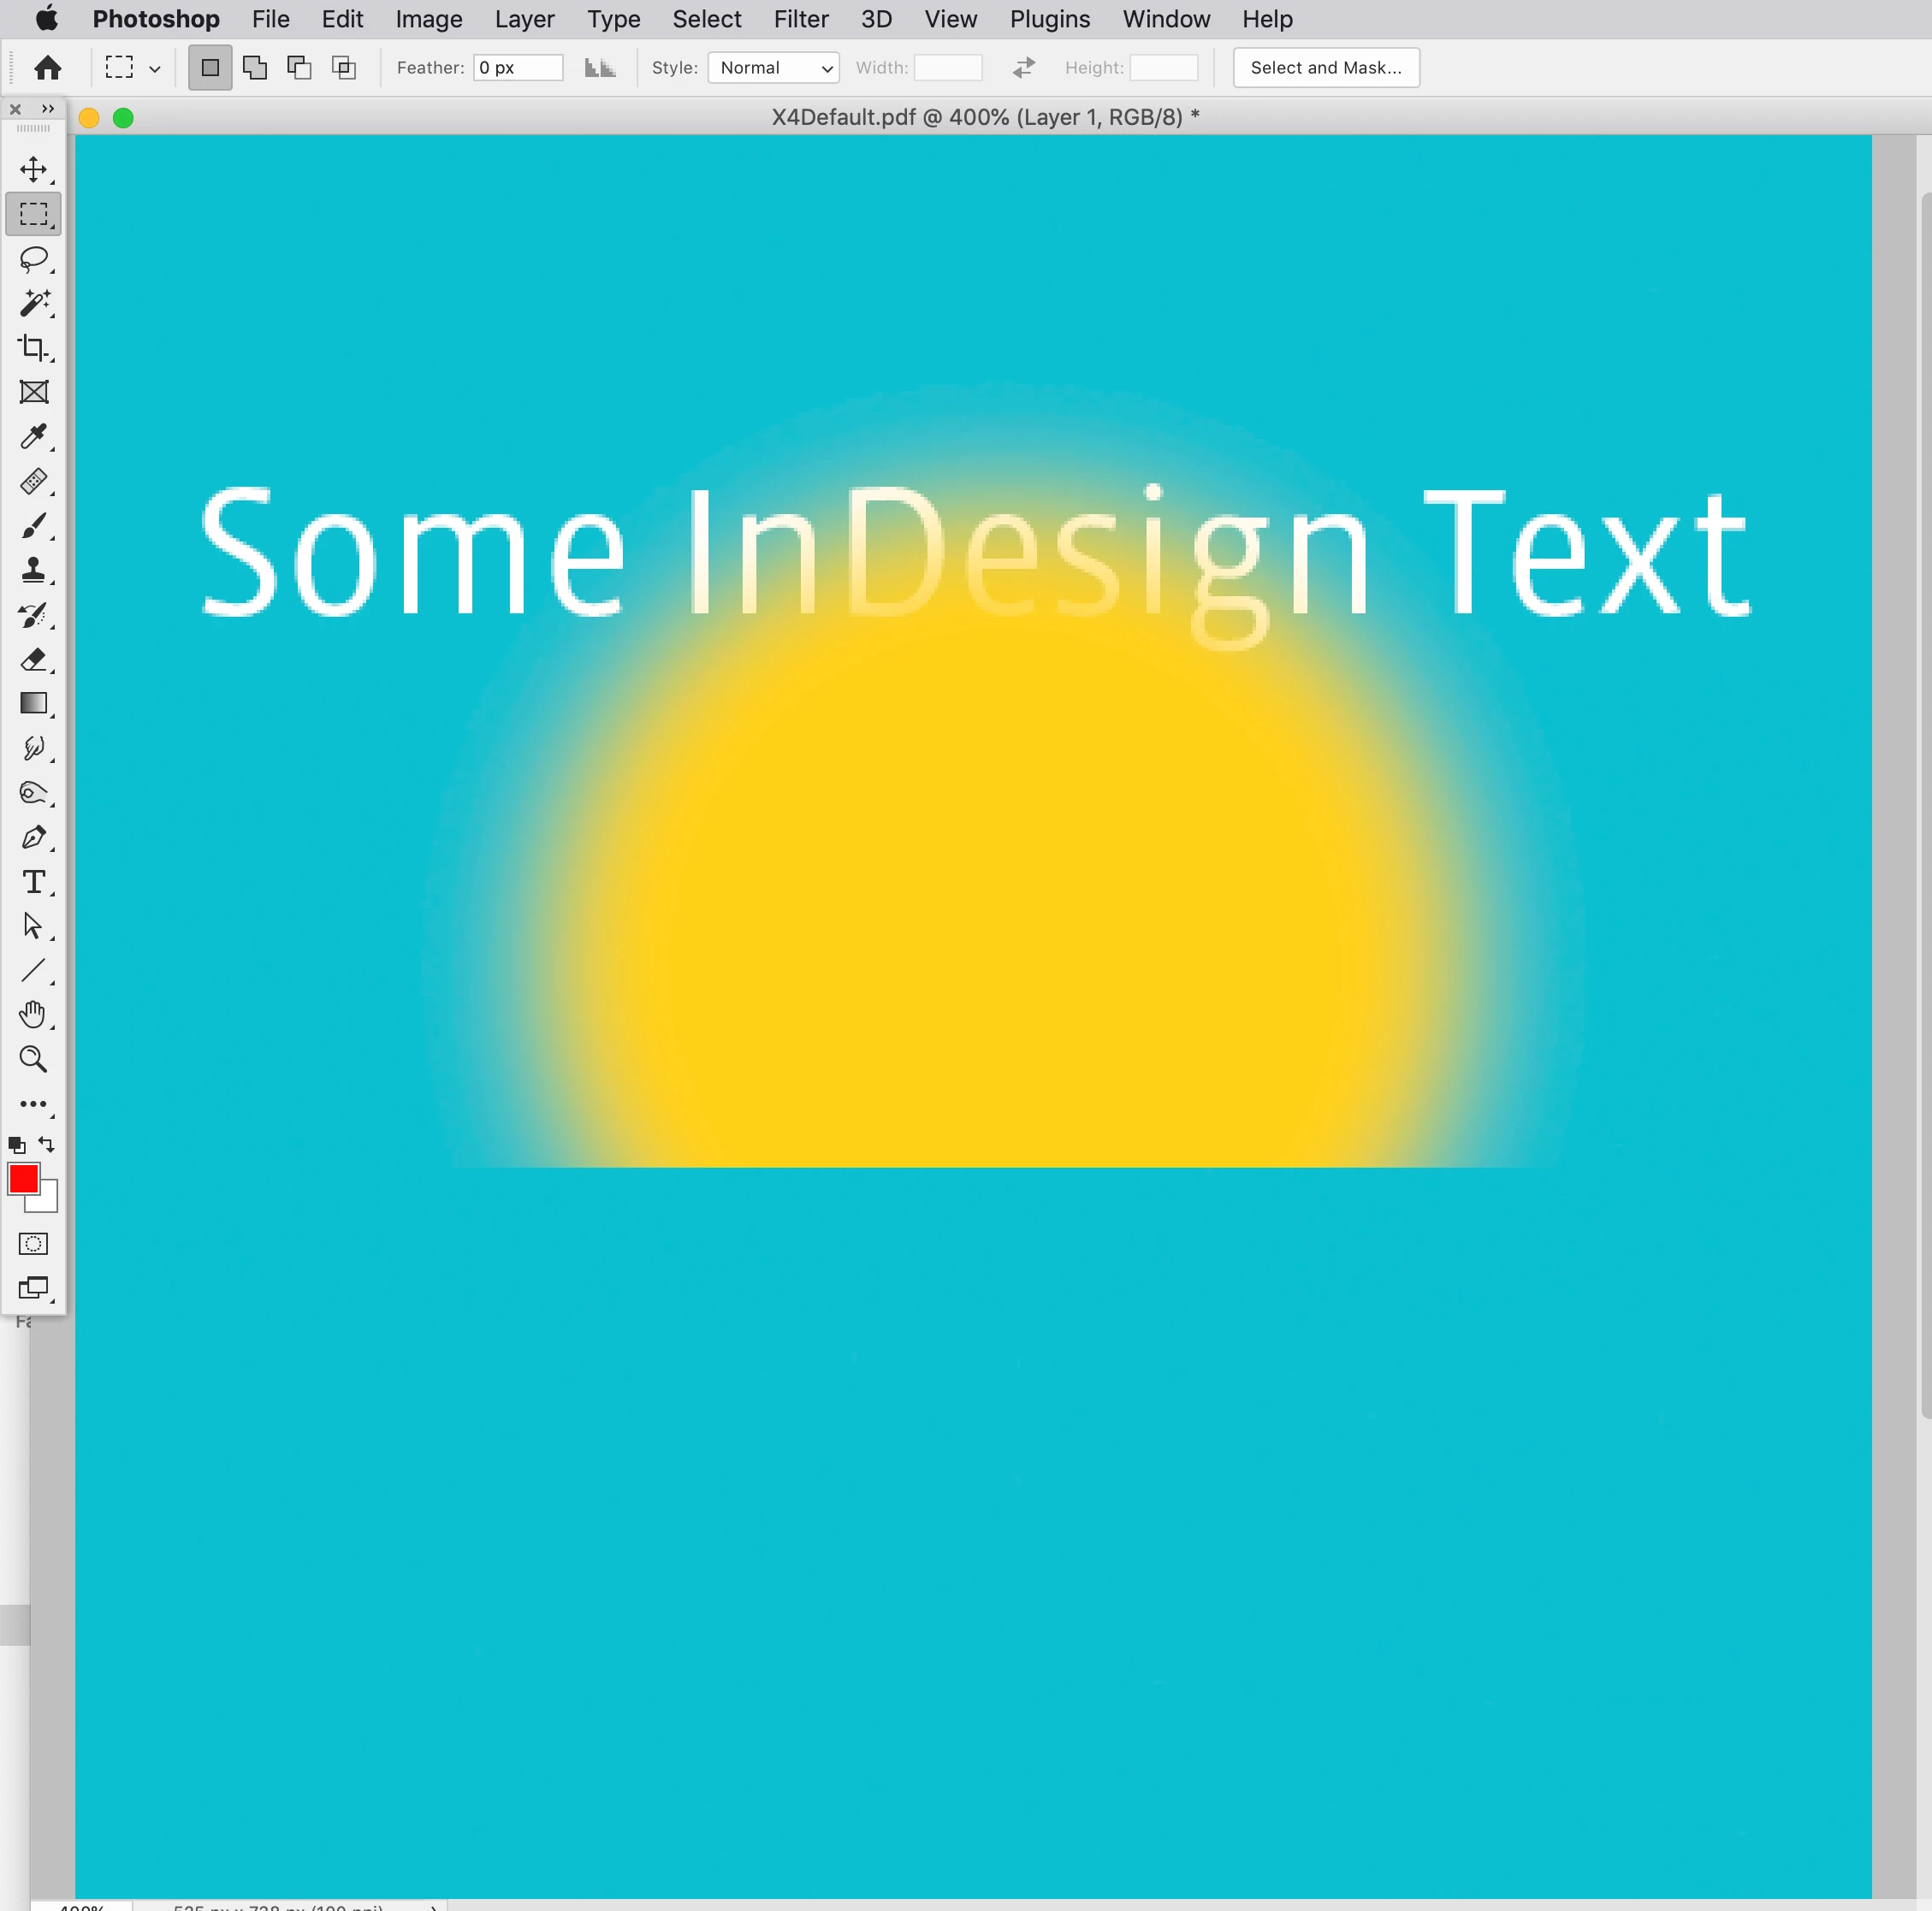
Task: Click the red foreground color swatch
Action: 22,1179
